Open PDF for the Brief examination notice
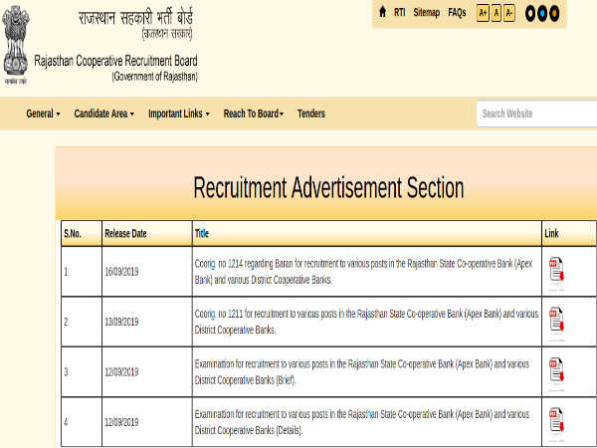The width and height of the screenshot is (597, 448). (556, 370)
